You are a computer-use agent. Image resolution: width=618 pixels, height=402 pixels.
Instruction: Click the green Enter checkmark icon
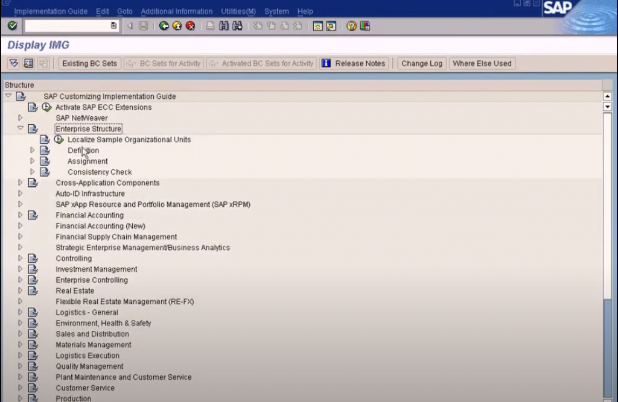(12, 26)
